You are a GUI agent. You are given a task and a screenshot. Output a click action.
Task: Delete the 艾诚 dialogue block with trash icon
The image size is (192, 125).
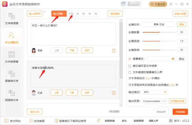point(114,93)
